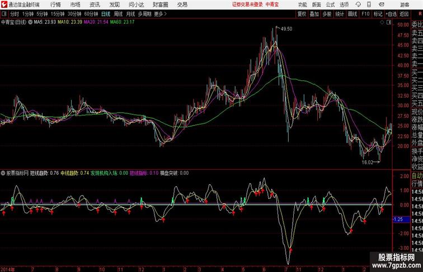
Task: Open the 功能 menu
Action: pyautogui.click(x=302, y=4)
